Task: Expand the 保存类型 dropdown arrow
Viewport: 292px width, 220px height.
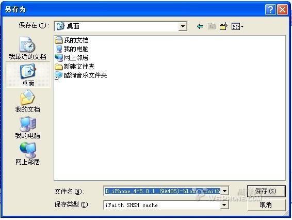Action: 224,205
